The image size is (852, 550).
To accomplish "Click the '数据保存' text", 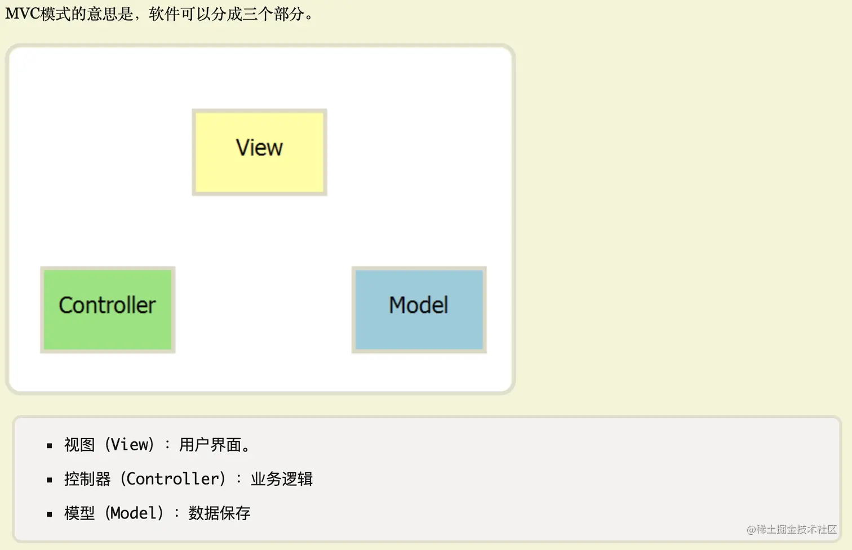I will tap(220, 513).
